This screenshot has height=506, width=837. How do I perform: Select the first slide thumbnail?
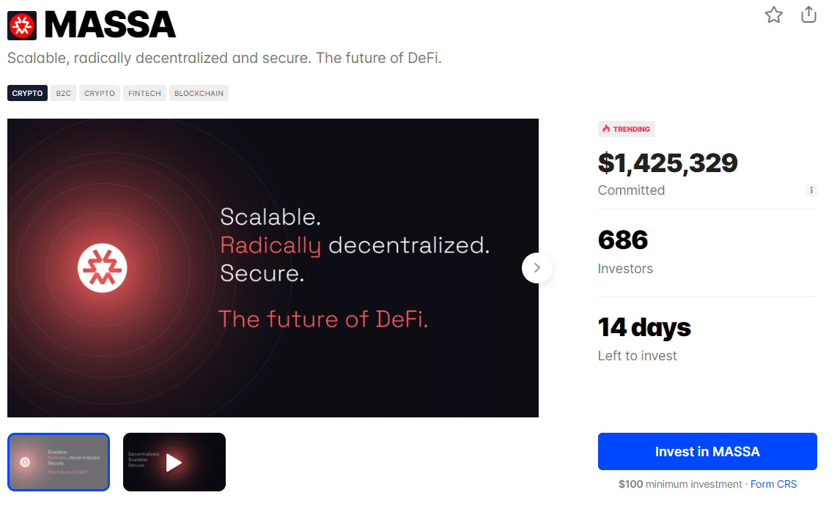click(x=59, y=462)
